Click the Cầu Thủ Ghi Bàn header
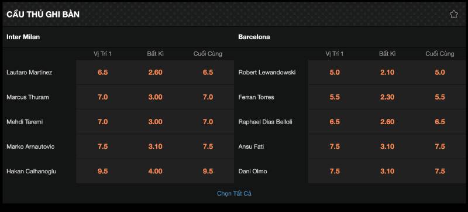 tap(43, 14)
